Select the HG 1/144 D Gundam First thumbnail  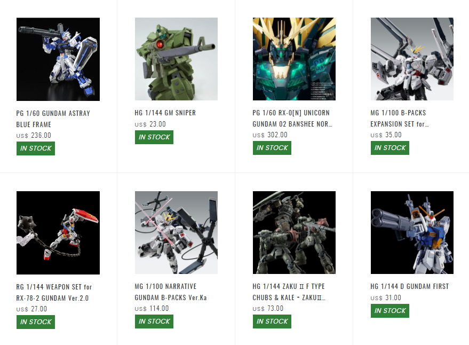412,232
